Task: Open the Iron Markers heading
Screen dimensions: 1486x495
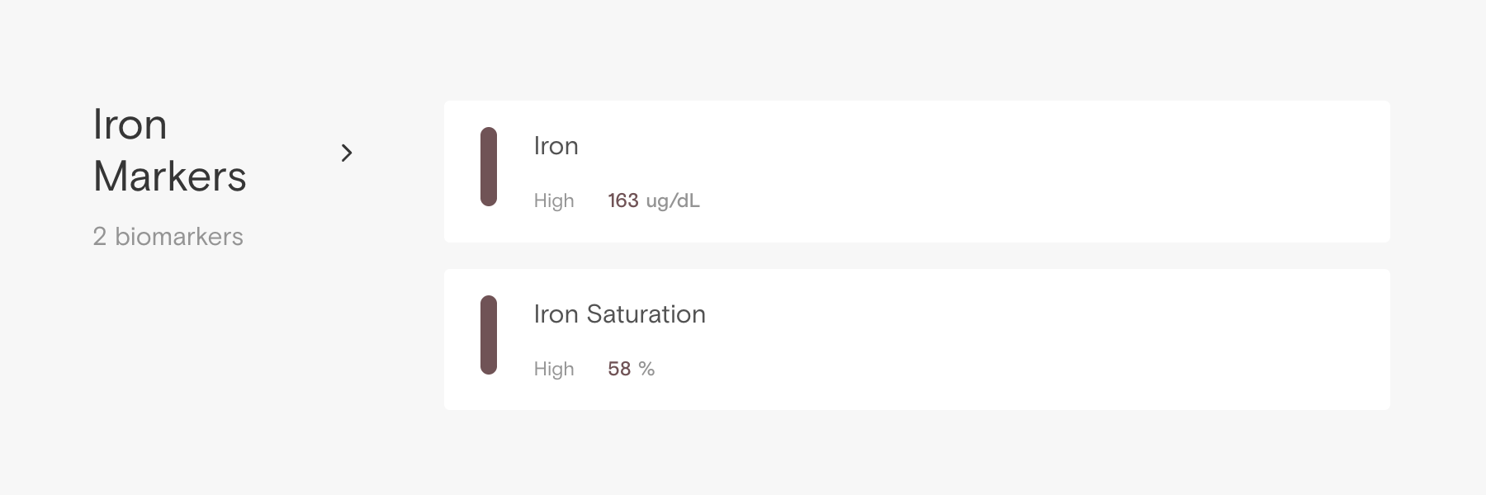Action: [x=169, y=150]
